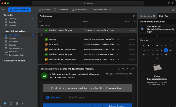Collapse the Favoriten section
The height and width of the screenshot is (107, 176).
[2, 15]
